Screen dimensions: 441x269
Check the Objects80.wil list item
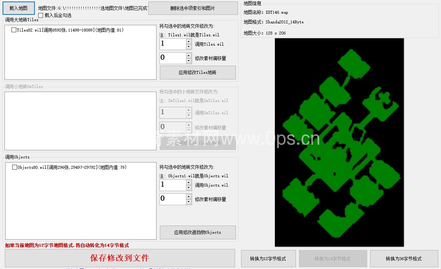[x=14, y=167]
